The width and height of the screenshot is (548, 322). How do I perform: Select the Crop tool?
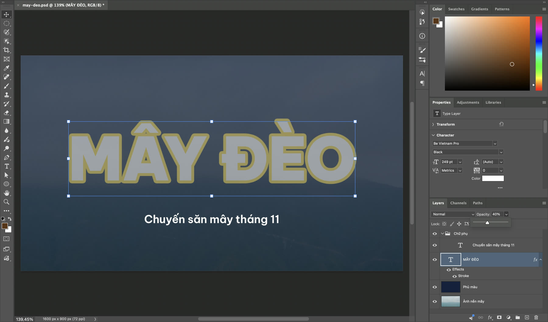6,50
